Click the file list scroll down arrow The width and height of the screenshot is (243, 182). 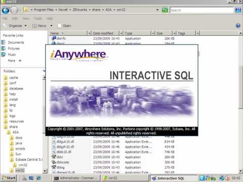[x=241, y=171]
